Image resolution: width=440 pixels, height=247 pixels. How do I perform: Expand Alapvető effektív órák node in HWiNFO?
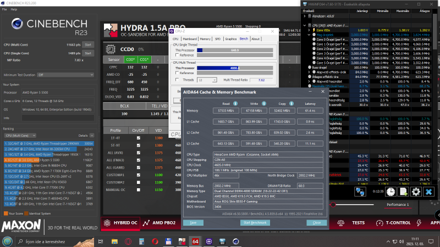pyautogui.click(x=309, y=72)
